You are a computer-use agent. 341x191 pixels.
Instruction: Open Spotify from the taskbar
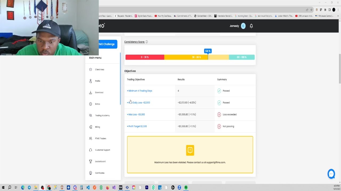pos(186,188)
